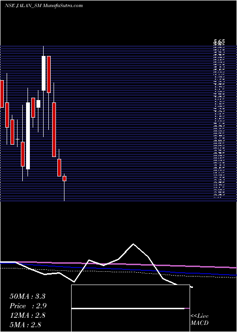The height and width of the screenshot is (332, 237).
Task: Click the 50MA : 3.3 value
Action: coord(27,296)
